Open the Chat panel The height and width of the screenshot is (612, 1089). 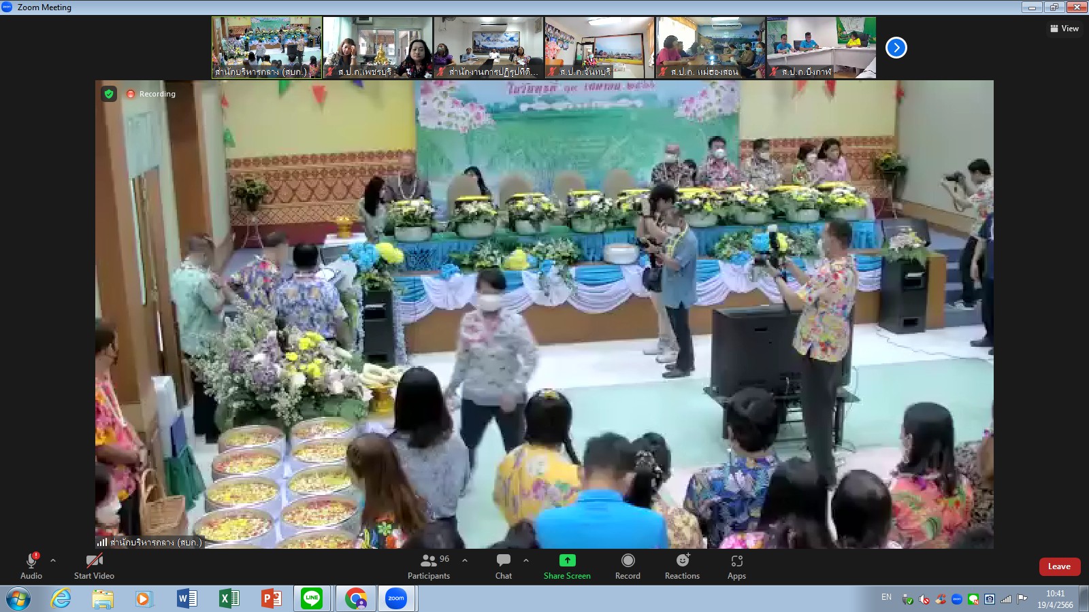tap(504, 566)
